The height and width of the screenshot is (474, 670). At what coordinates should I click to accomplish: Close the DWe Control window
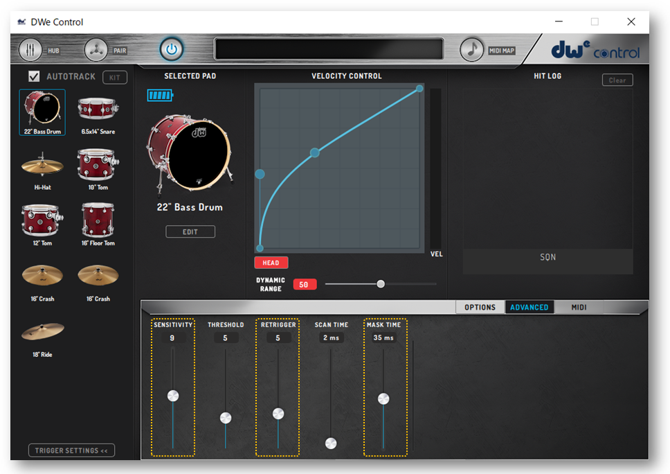pos(631,21)
